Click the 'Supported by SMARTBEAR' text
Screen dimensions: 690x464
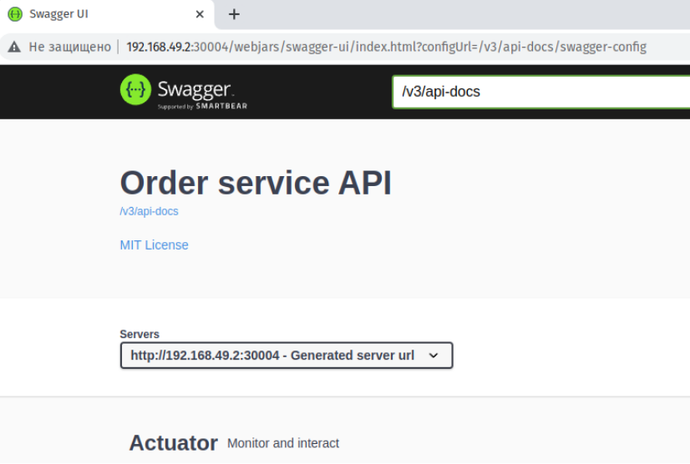coord(202,107)
